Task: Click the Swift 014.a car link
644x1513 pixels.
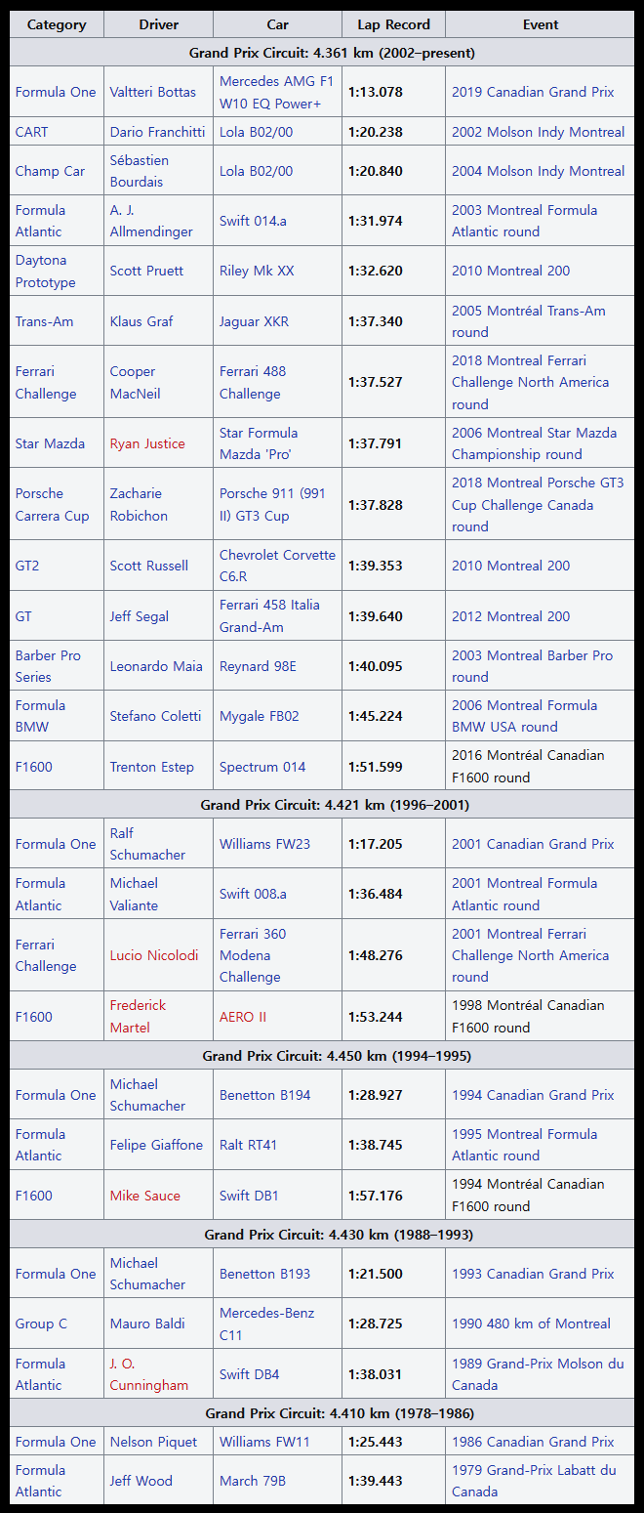Action: click(x=253, y=221)
